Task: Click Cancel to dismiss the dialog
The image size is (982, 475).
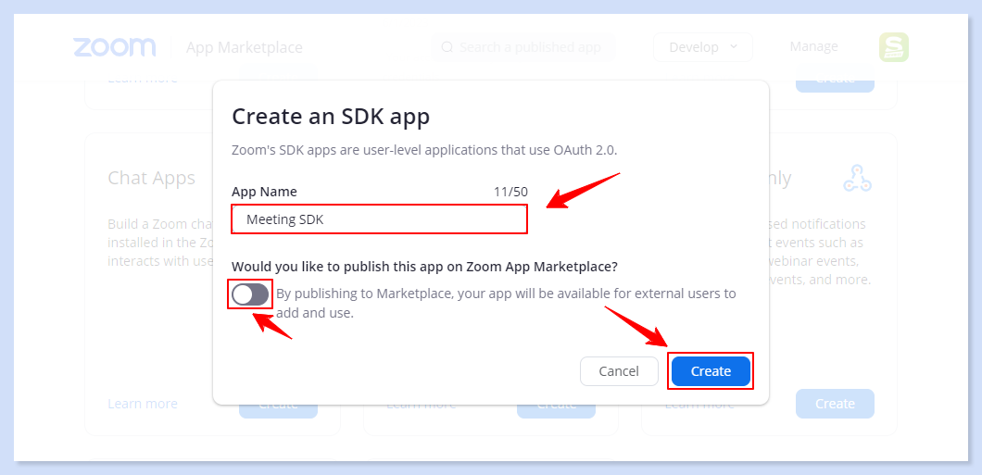Action: click(x=618, y=371)
